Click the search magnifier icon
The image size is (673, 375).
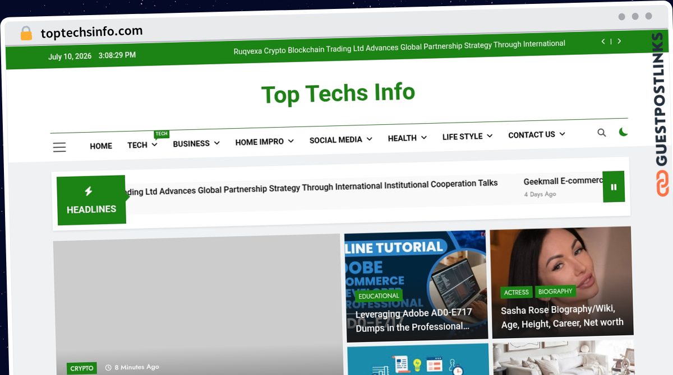tap(602, 133)
